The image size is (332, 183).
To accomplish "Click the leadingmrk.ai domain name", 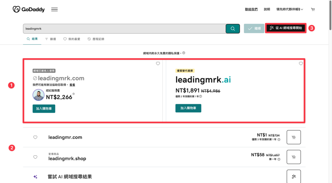I will click(203, 80).
